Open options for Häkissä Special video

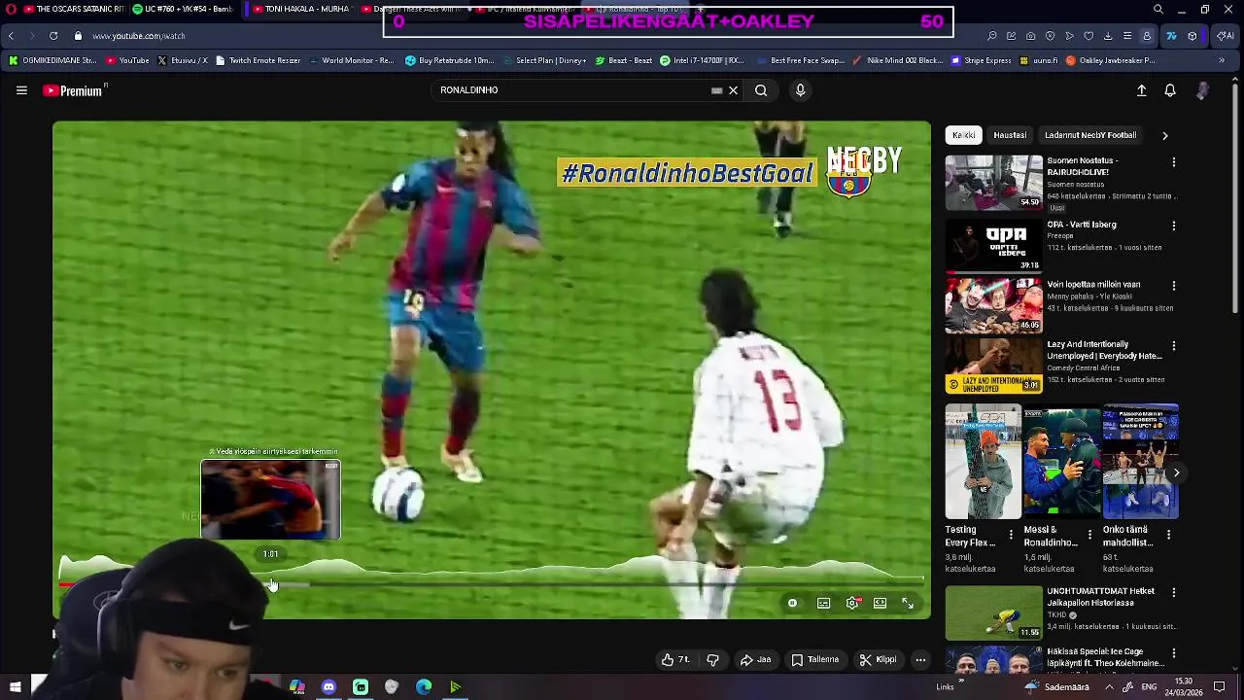pyautogui.click(x=1173, y=652)
